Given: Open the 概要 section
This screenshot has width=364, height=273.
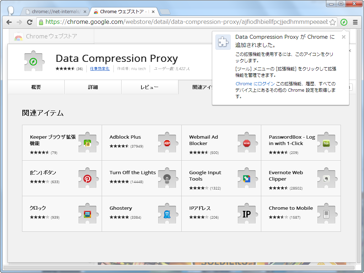Looking at the screenshot, I should tap(36, 87).
